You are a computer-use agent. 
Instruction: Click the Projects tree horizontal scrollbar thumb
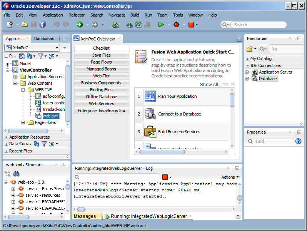28,131
